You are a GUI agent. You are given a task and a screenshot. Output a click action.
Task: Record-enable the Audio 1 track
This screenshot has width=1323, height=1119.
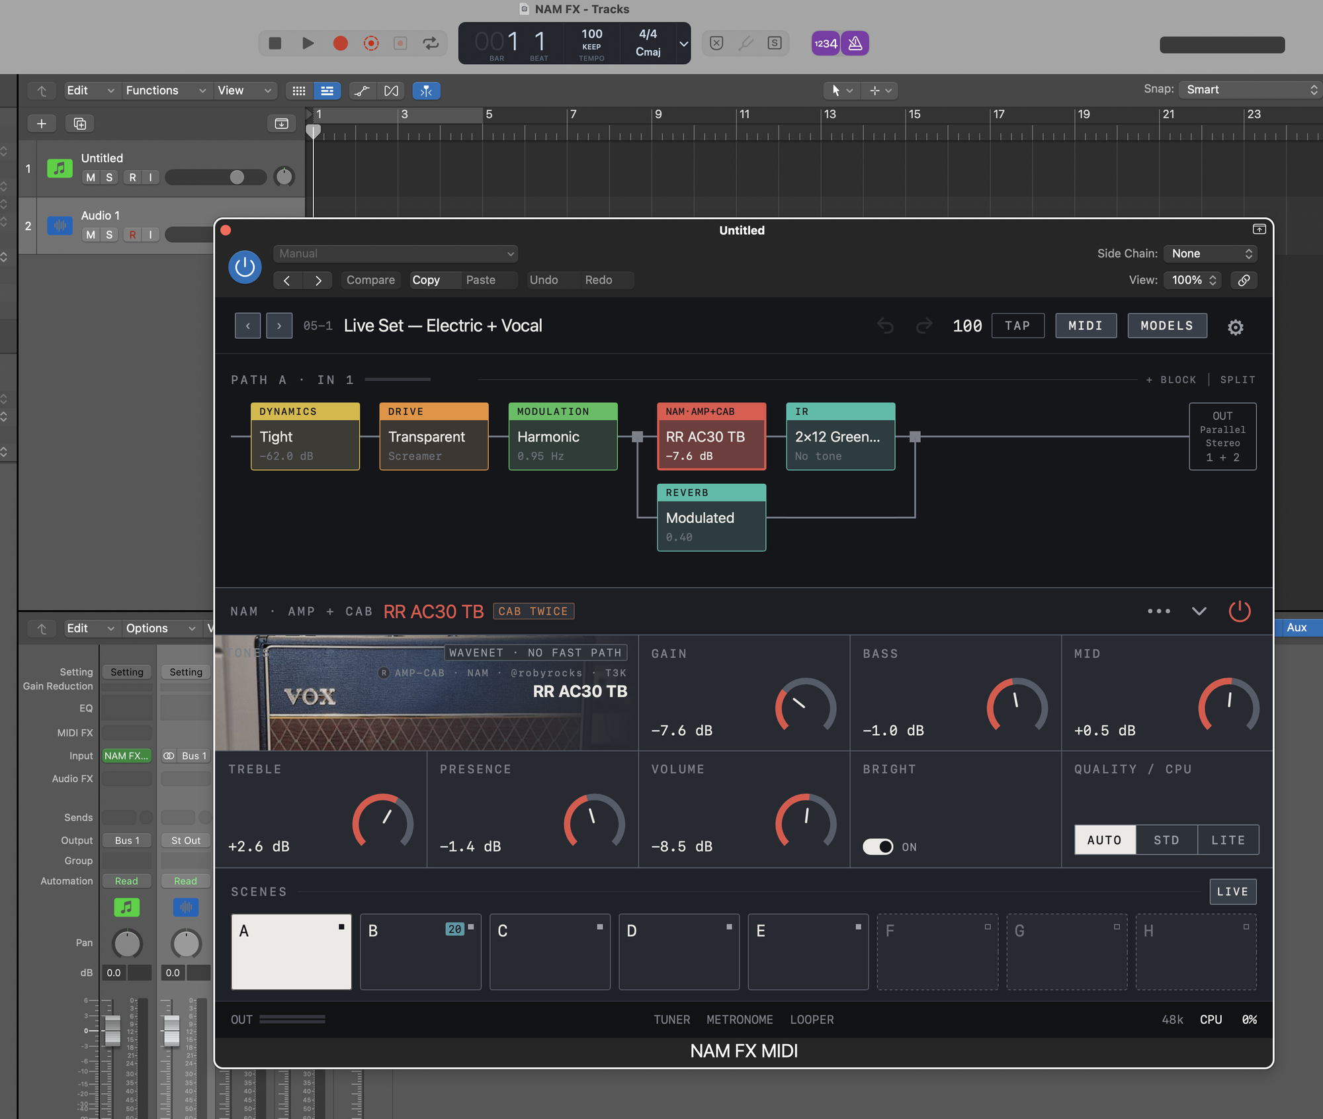(x=133, y=235)
